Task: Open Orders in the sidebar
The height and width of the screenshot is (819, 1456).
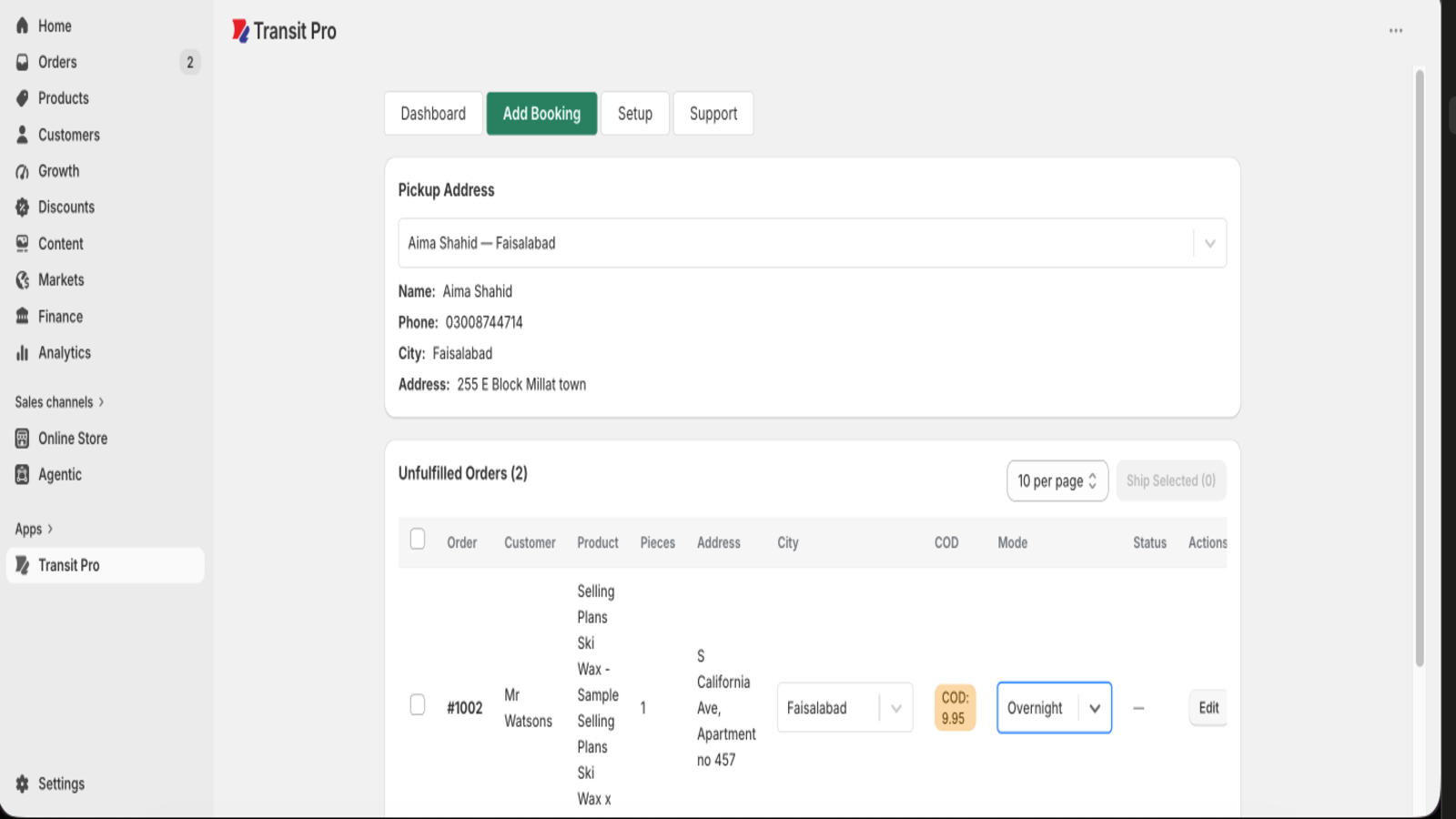Action: pos(57,62)
